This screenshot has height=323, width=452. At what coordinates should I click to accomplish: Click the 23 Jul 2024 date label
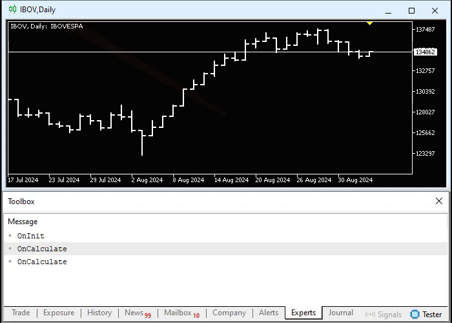tap(64, 180)
